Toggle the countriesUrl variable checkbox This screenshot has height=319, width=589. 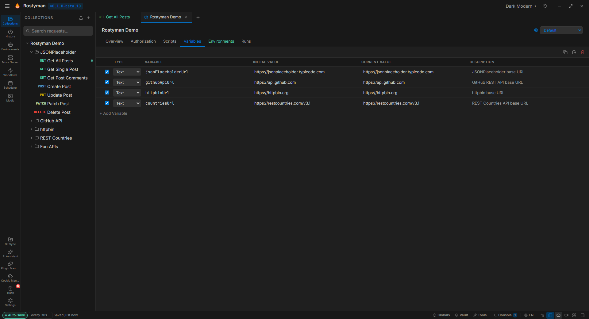pos(107,103)
